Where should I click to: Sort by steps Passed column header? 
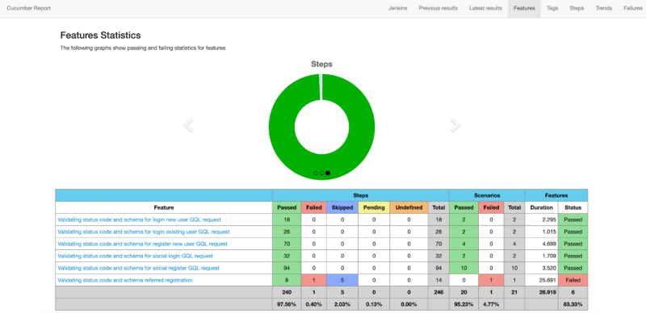(x=287, y=207)
